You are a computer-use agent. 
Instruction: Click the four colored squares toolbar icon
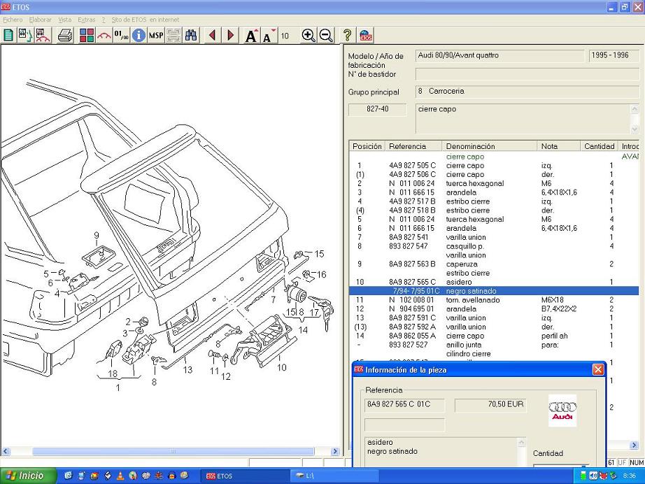pos(86,36)
